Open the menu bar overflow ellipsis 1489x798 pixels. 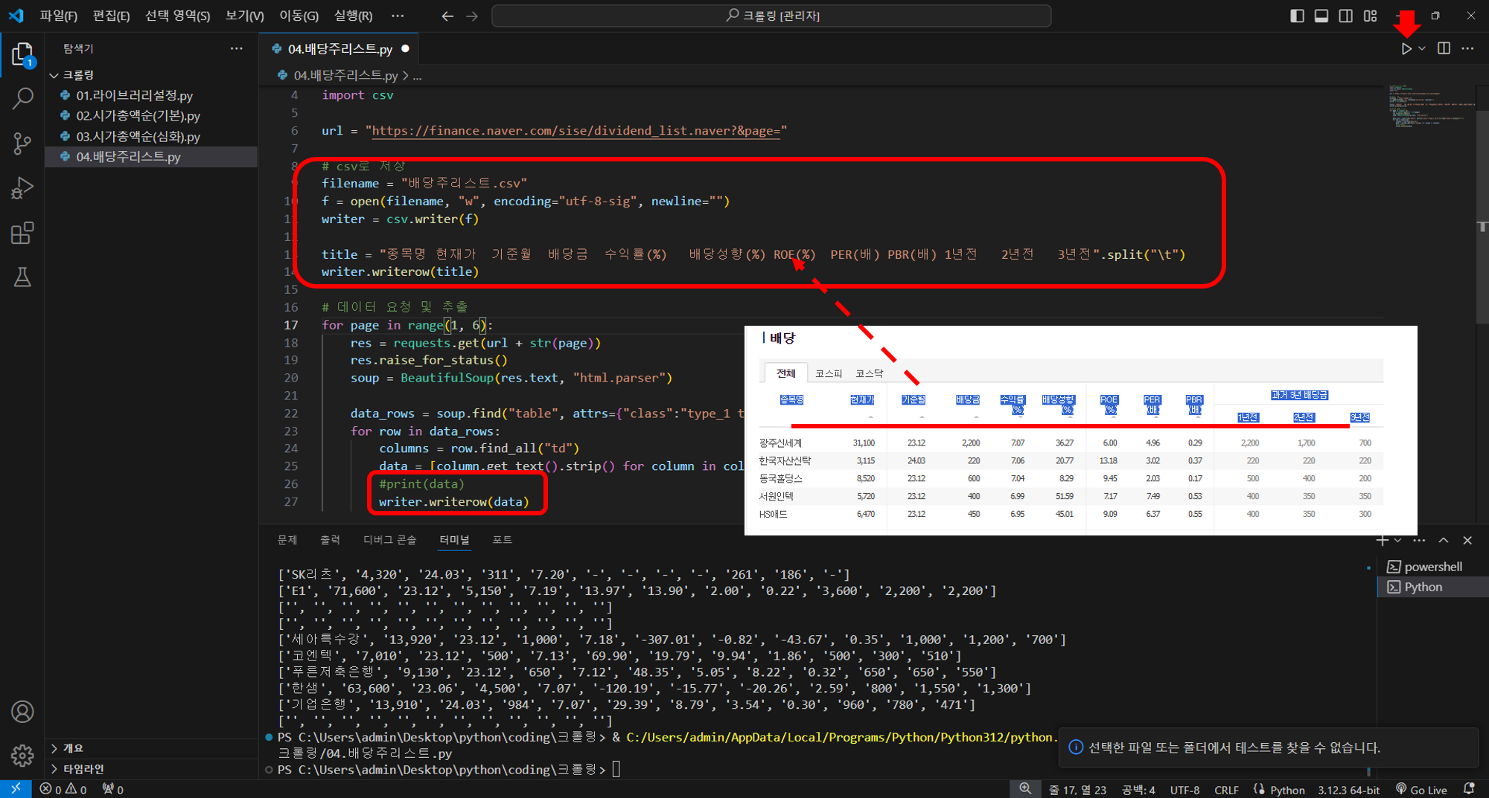pyautogui.click(x=398, y=16)
